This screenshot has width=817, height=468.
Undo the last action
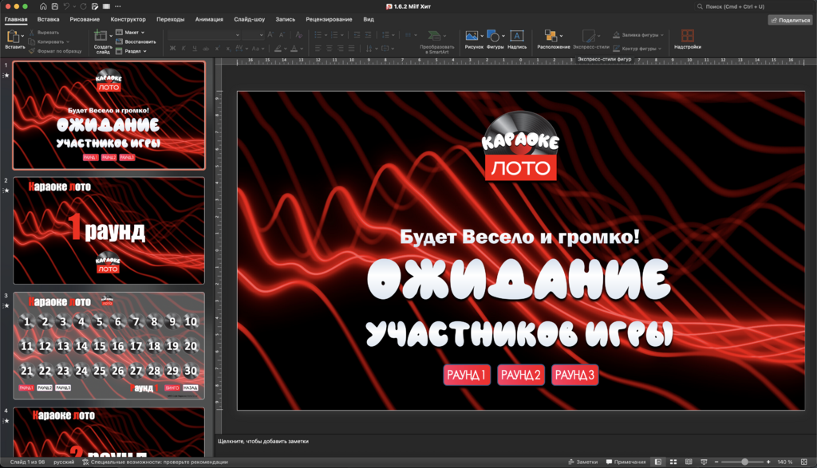pos(67,6)
